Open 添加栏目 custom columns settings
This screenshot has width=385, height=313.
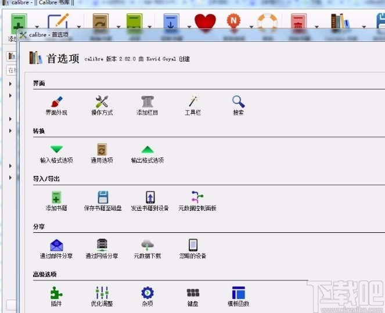(147, 106)
